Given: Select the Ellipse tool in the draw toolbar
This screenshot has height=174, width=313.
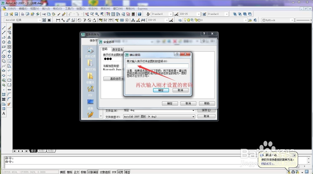Looking at the screenshot, I should point(3,71).
